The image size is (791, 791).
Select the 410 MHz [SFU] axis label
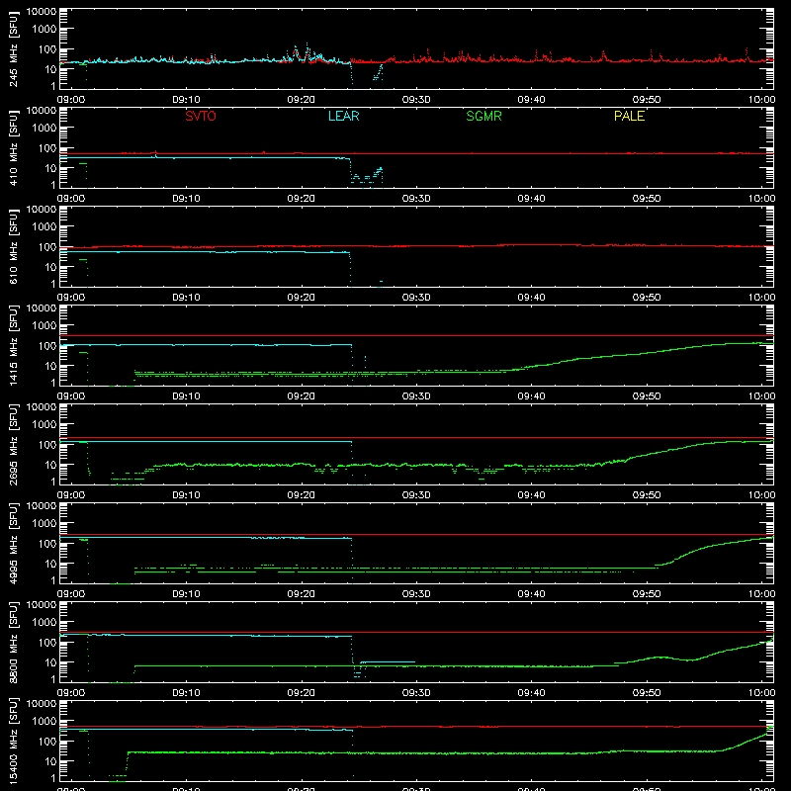point(13,147)
